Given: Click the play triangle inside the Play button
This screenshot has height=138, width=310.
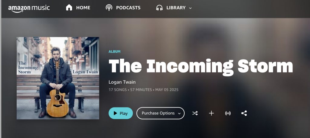Looking at the screenshot, I should pos(115,113).
